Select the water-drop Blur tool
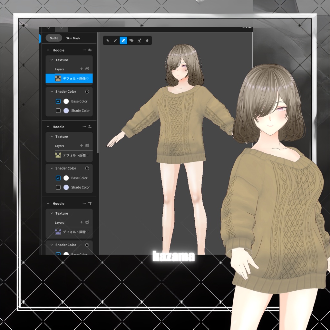 (x=147, y=40)
